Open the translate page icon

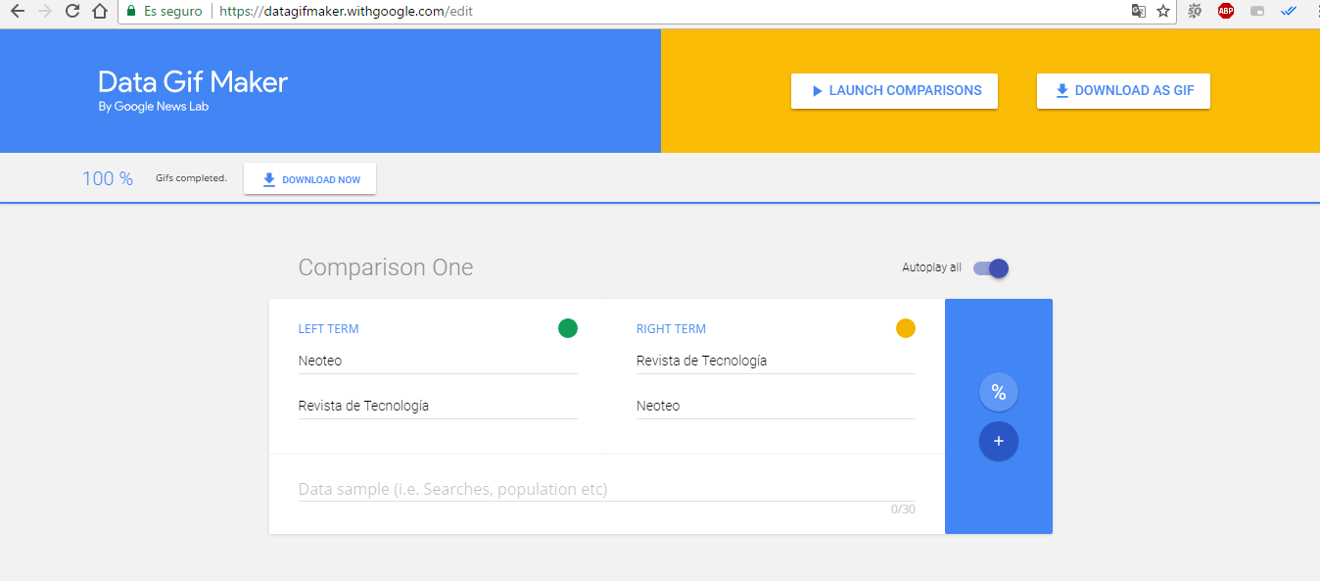(x=1138, y=12)
